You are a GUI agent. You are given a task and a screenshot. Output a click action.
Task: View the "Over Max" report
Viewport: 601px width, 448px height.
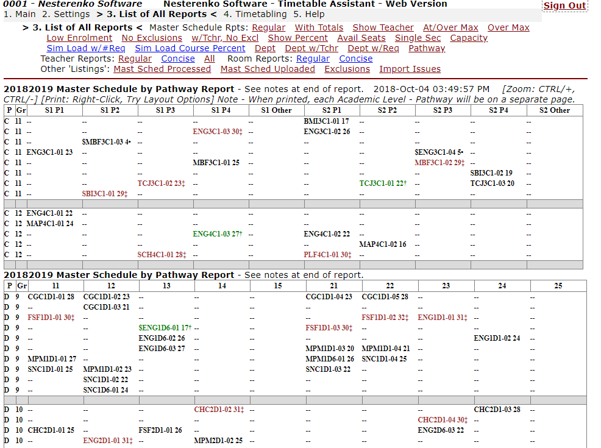point(508,27)
